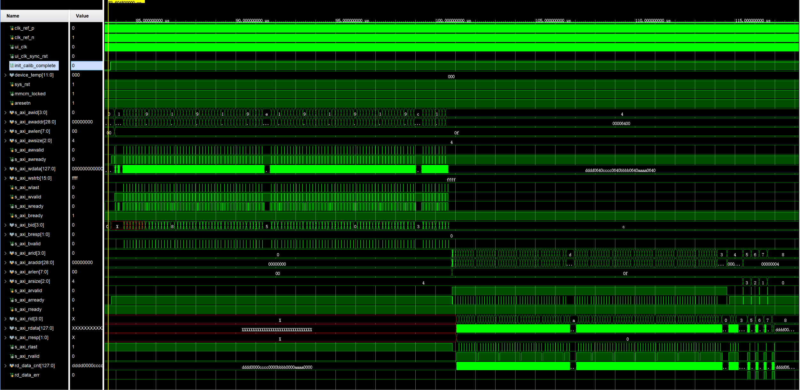Screen dimensions: 800x390
Task: Select the sys_rst signal name
Action: (x=22, y=85)
